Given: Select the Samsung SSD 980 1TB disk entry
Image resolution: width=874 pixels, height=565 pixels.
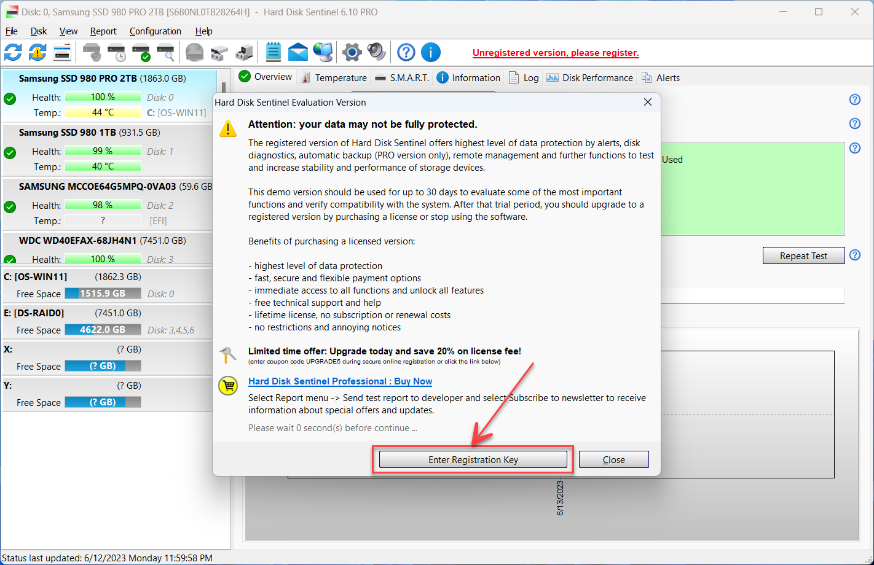Looking at the screenshot, I should point(108,150).
